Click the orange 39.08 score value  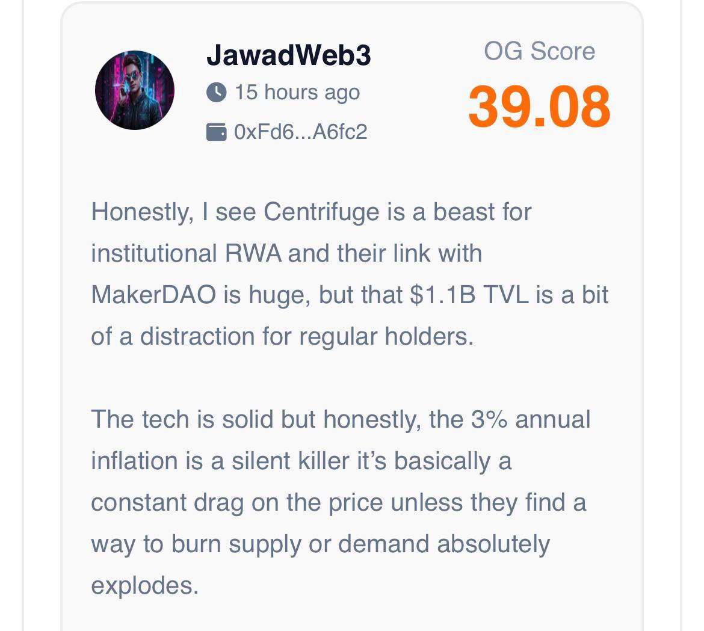coord(539,106)
